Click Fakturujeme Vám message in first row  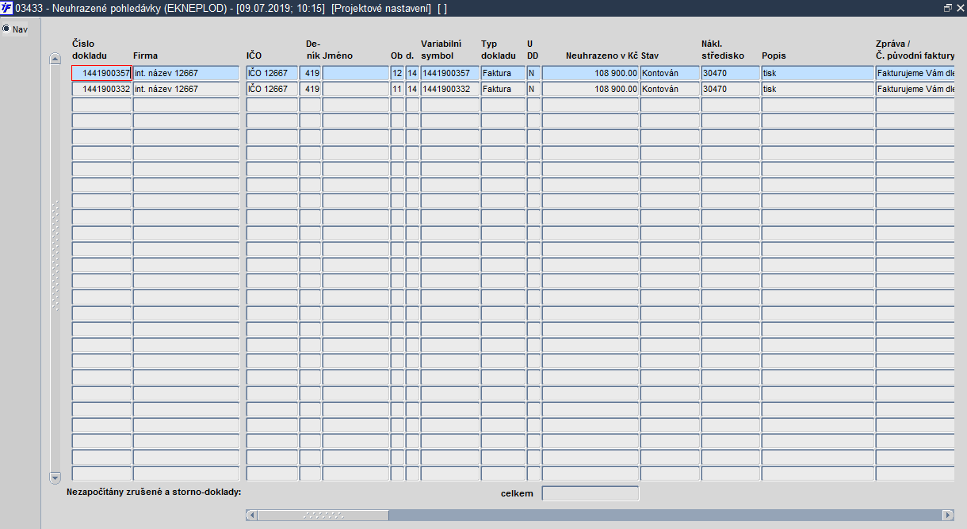(915, 73)
